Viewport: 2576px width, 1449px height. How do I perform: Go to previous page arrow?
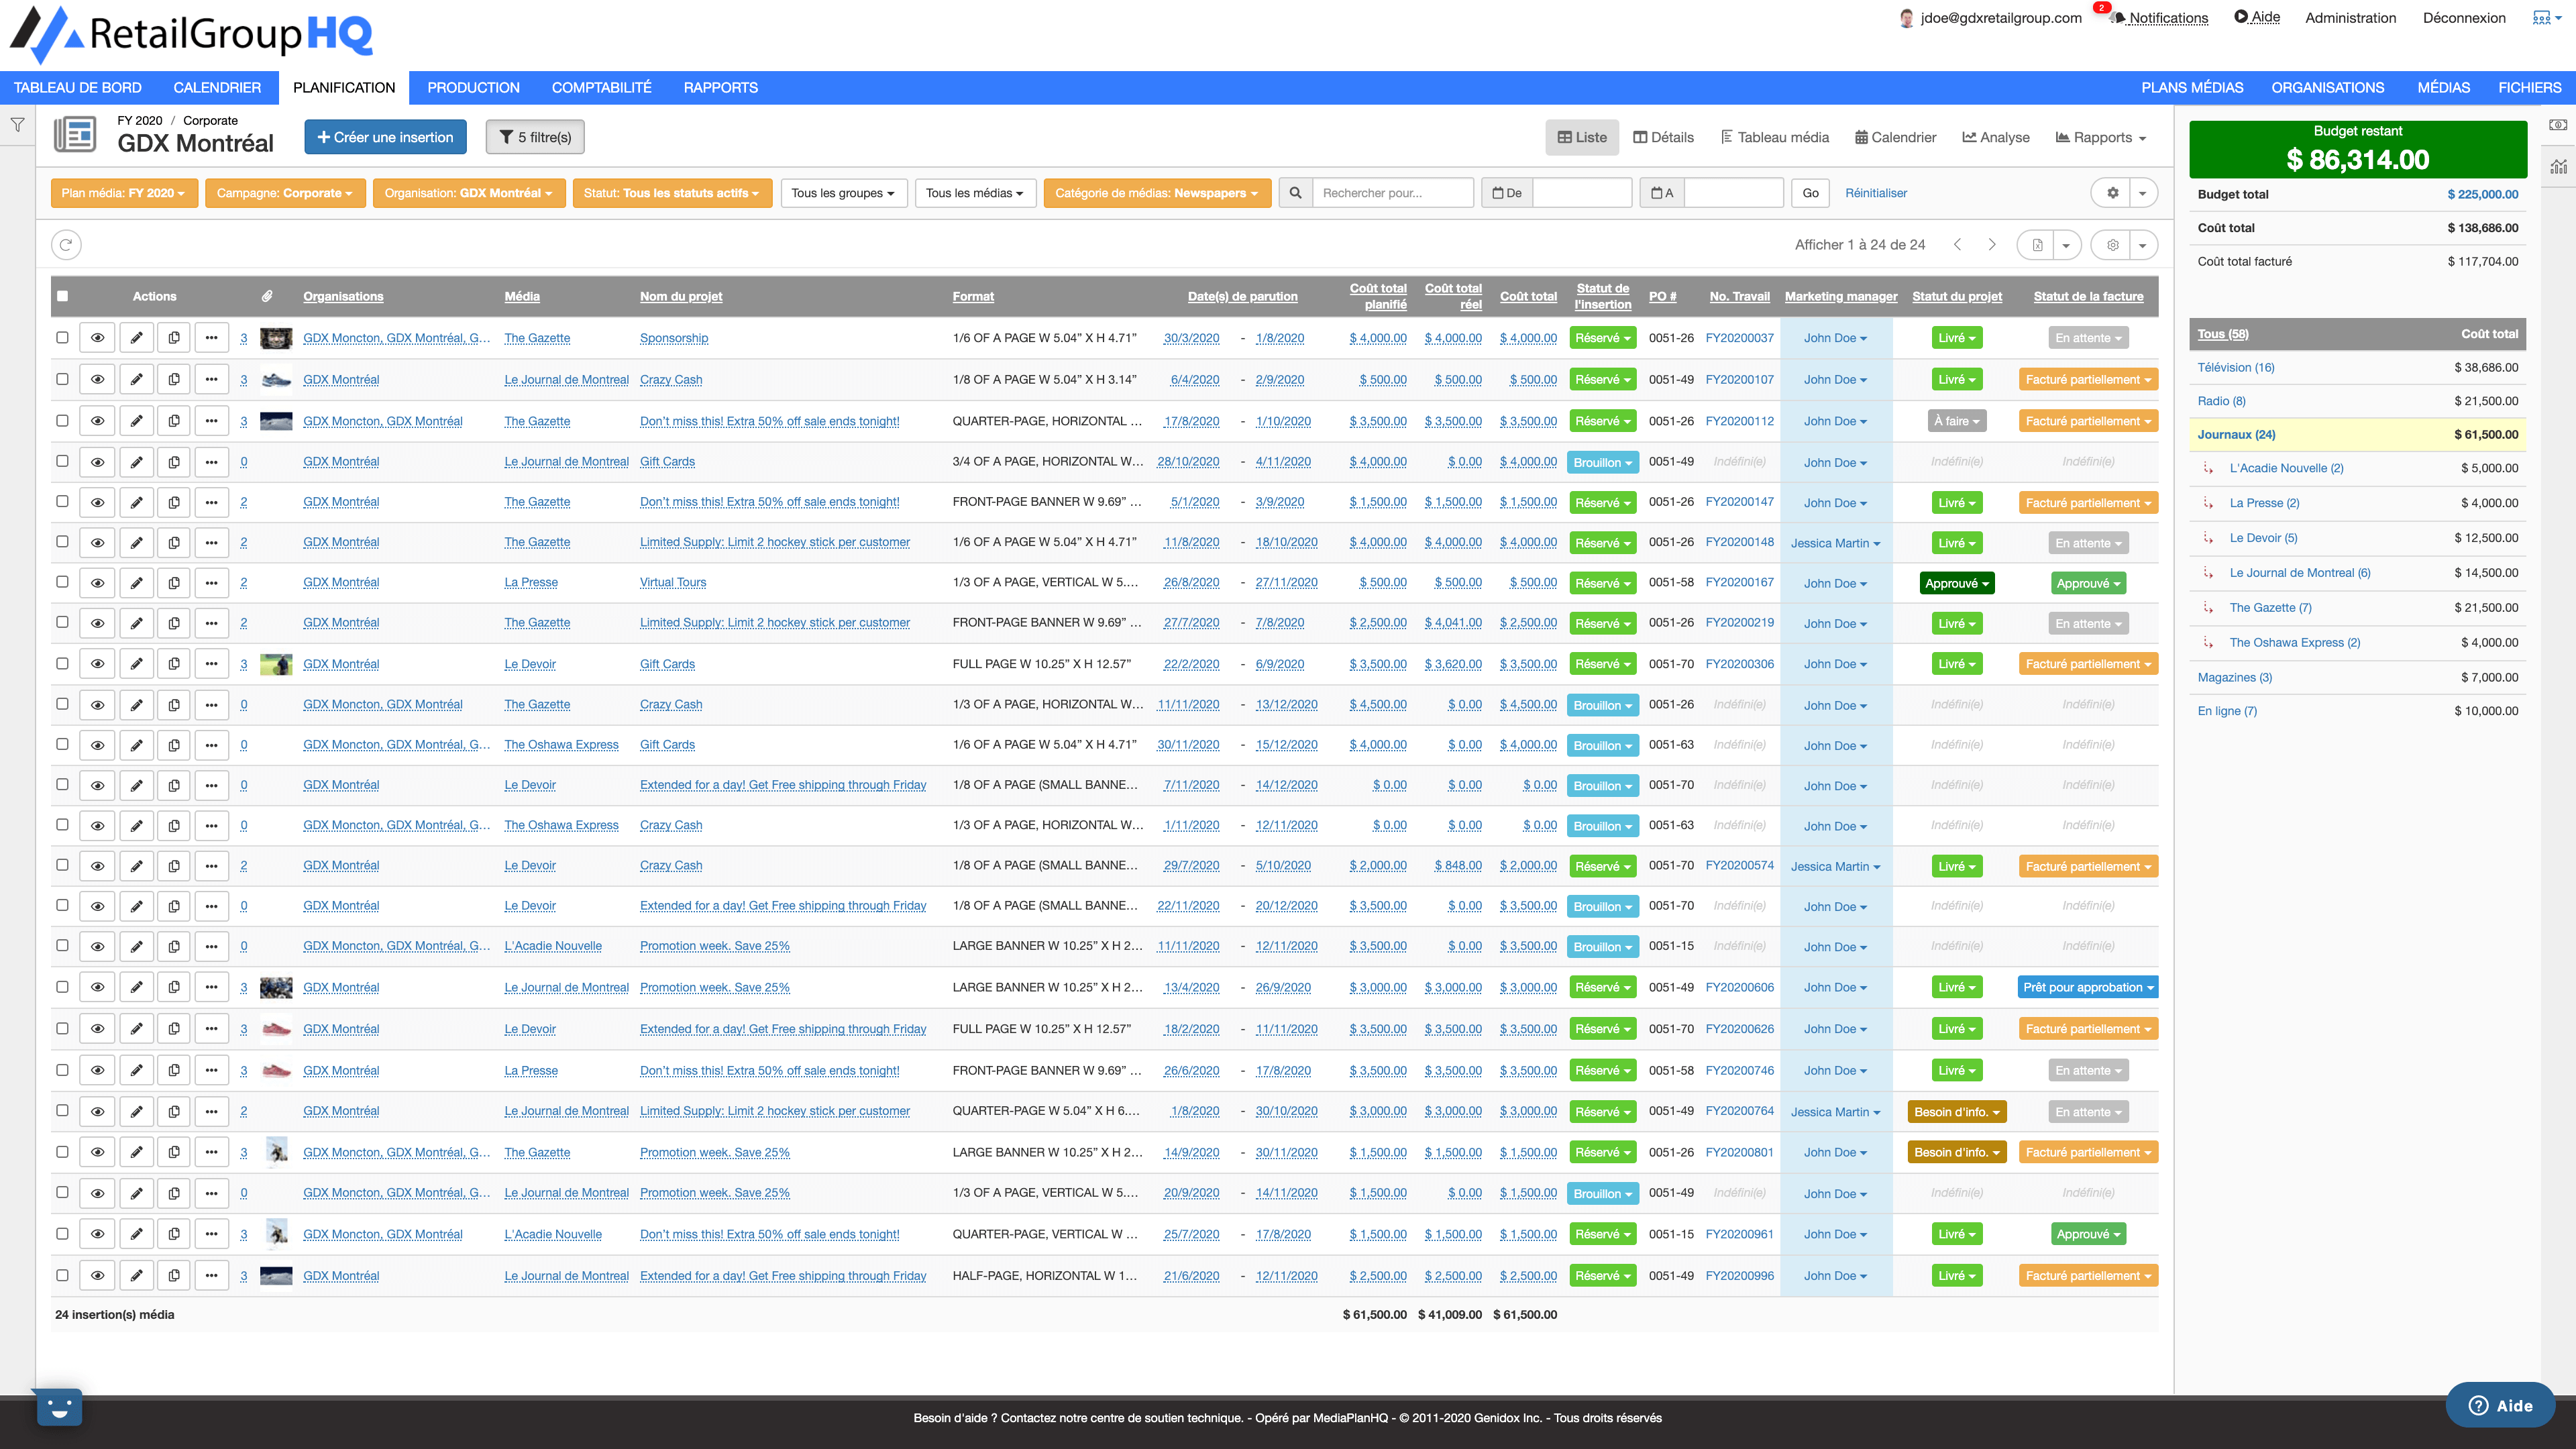pos(1958,245)
